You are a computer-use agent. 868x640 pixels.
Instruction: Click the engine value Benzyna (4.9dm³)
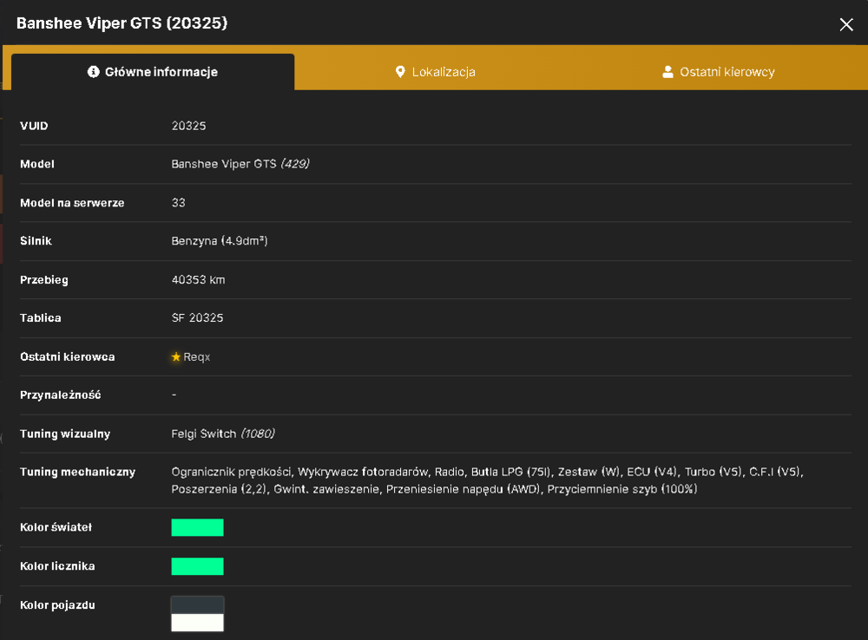(220, 240)
